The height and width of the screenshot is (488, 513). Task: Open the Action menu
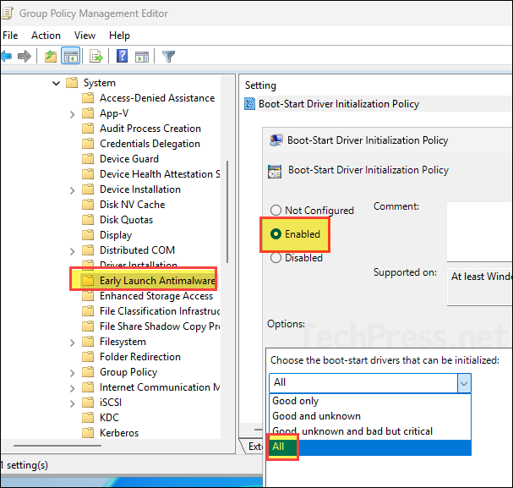pyautogui.click(x=46, y=36)
